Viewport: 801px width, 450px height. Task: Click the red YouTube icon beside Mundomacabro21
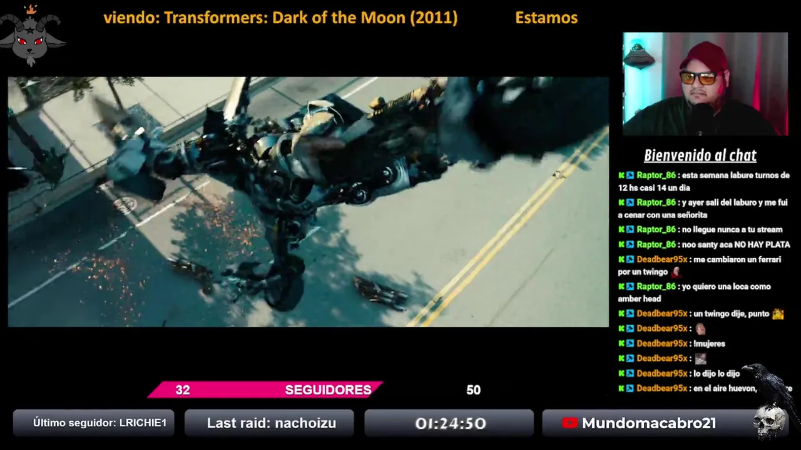pyautogui.click(x=569, y=423)
